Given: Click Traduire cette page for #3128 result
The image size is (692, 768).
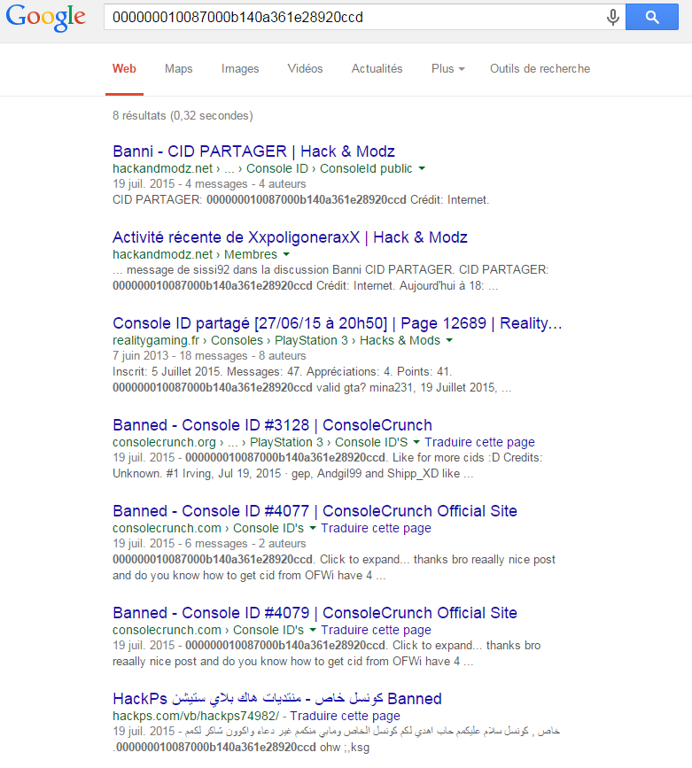Looking at the screenshot, I should (479, 442).
